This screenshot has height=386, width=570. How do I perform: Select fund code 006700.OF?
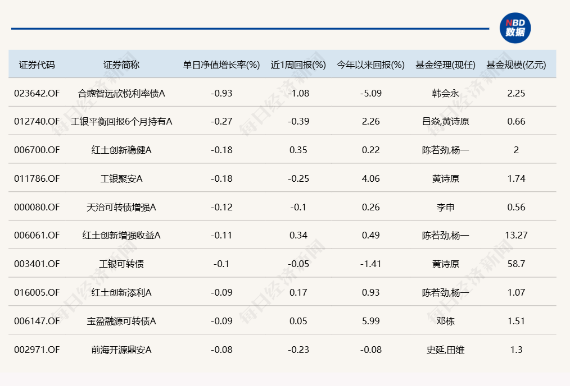click(x=37, y=150)
